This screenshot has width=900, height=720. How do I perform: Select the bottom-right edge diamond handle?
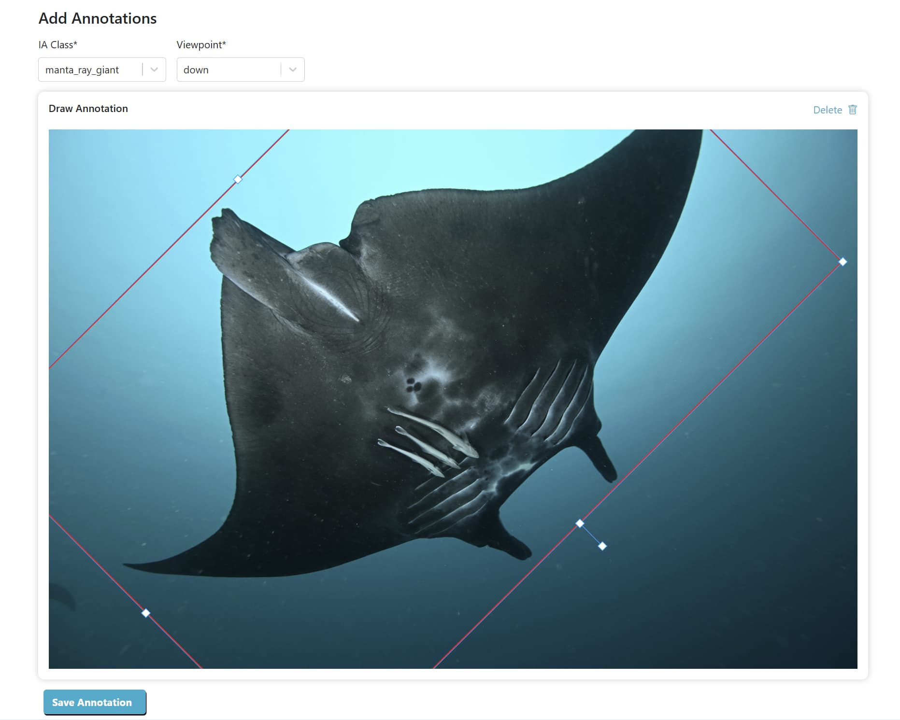(580, 523)
